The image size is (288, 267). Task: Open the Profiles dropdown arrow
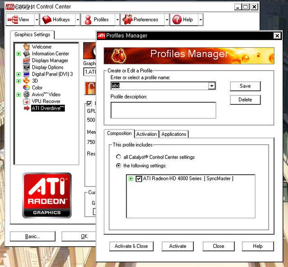pyautogui.click(x=117, y=19)
